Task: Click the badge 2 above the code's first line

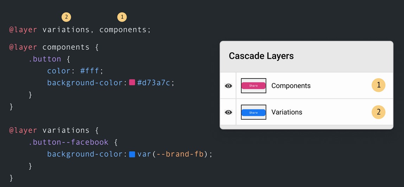Action: pyautogui.click(x=66, y=17)
